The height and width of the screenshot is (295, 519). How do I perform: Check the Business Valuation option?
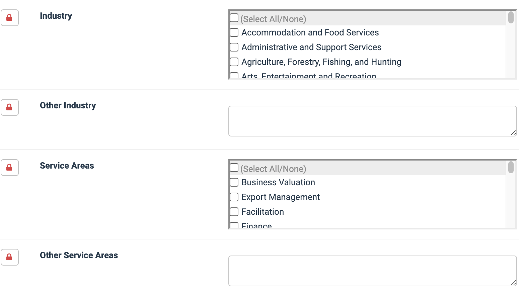point(234,182)
